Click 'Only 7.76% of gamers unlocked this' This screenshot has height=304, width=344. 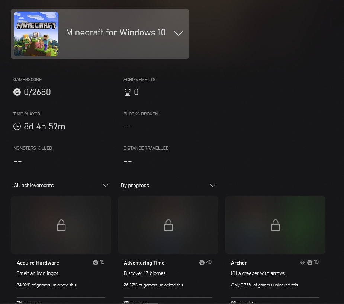tap(264, 285)
